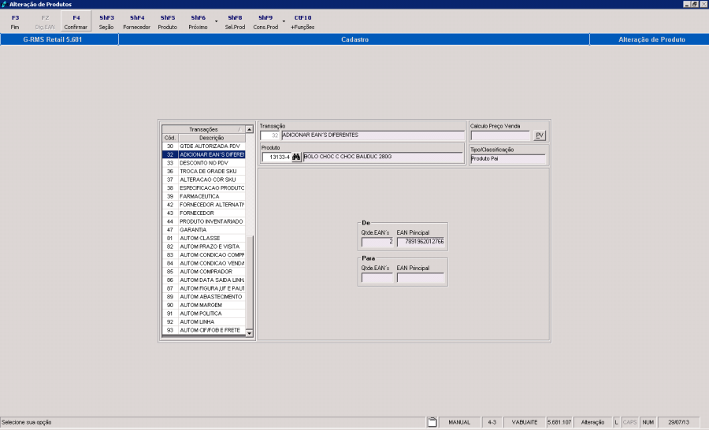
Task: Click the binoculars product search icon
Action: pos(296,157)
